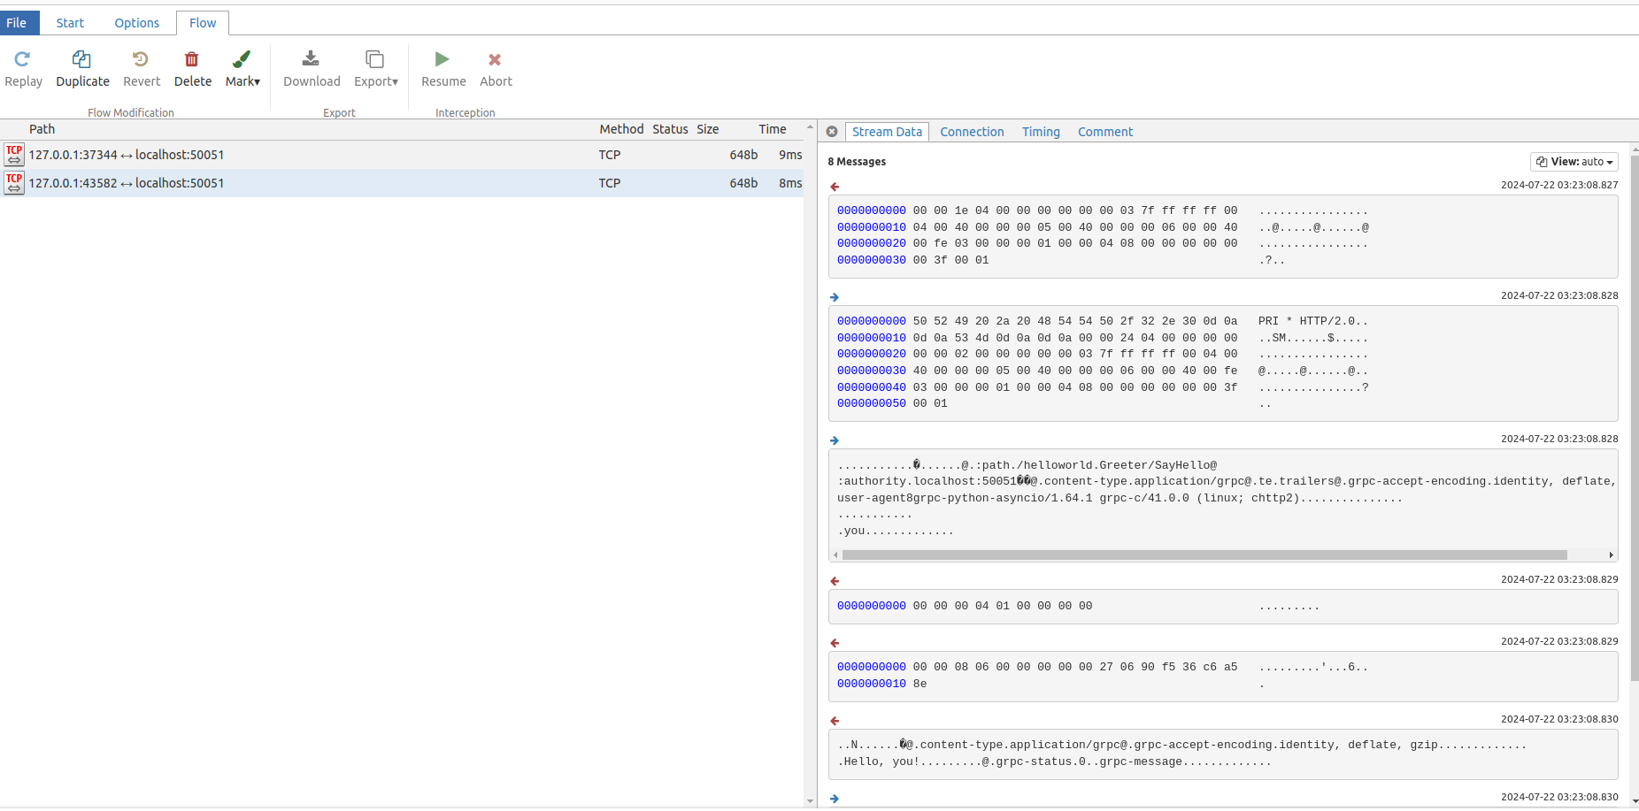Click the horizontal scrollbar in SayHello message
The width and height of the screenshot is (1639, 811).
click(x=1204, y=555)
